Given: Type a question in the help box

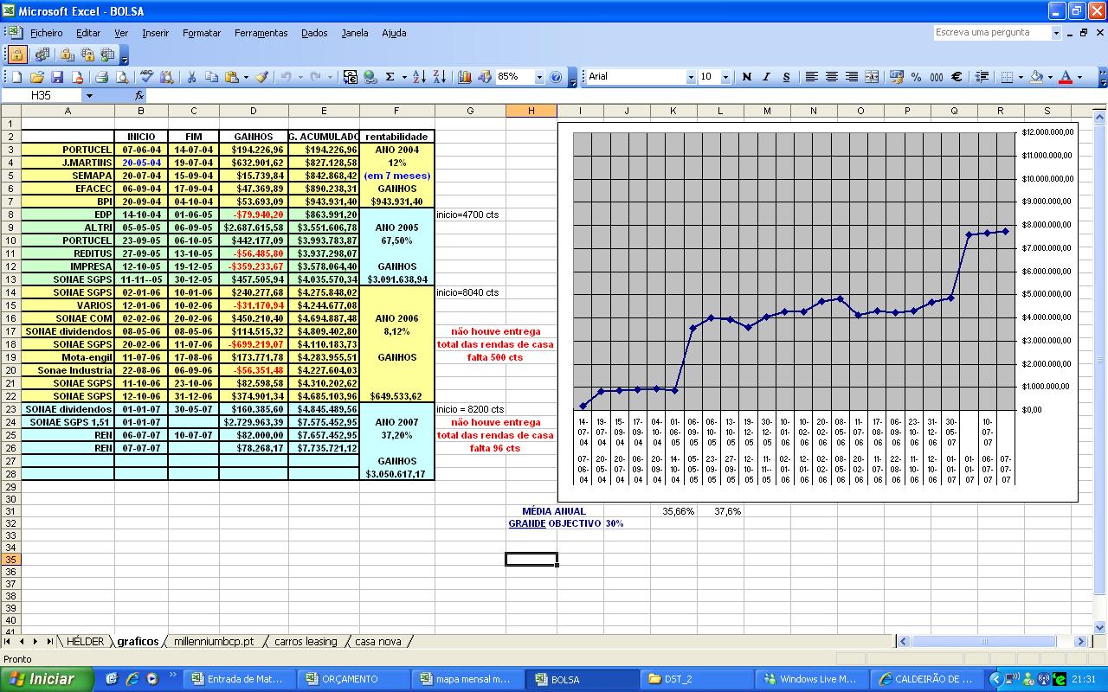Looking at the screenshot, I should [x=992, y=33].
